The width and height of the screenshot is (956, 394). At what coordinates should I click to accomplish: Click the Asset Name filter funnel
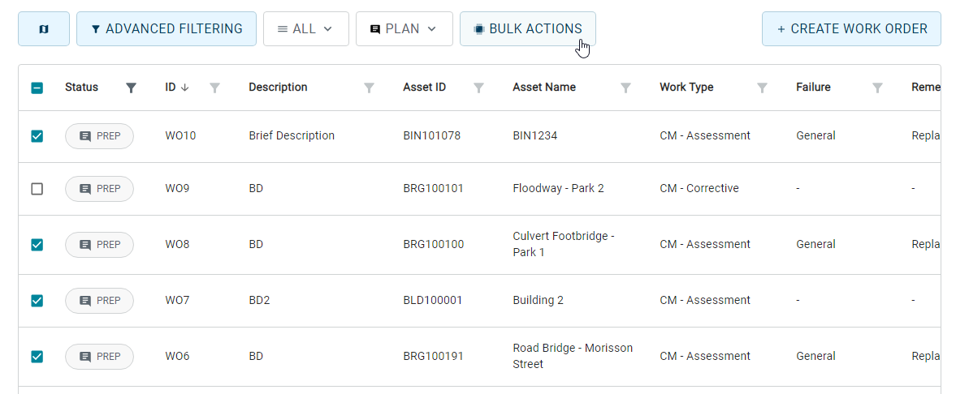click(625, 88)
